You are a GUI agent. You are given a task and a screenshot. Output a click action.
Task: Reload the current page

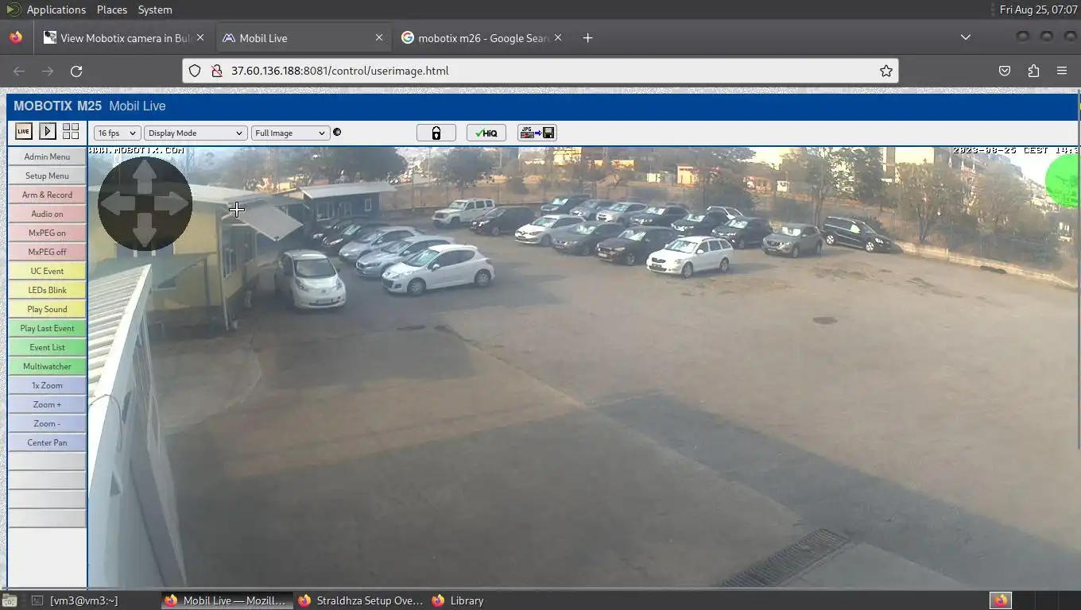[x=76, y=71]
